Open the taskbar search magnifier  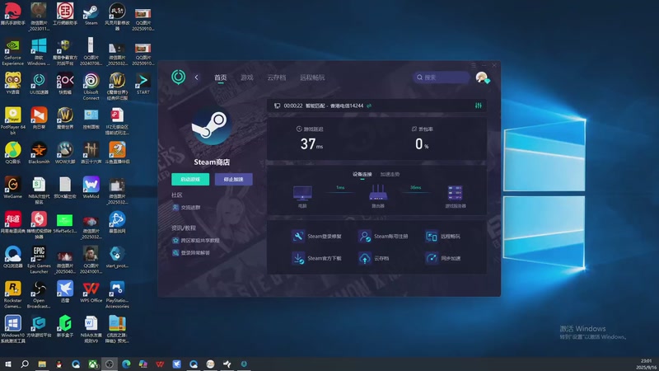[x=25, y=364]
